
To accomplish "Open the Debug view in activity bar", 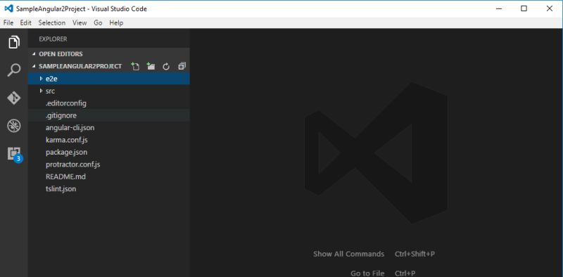I will (13, 126).
